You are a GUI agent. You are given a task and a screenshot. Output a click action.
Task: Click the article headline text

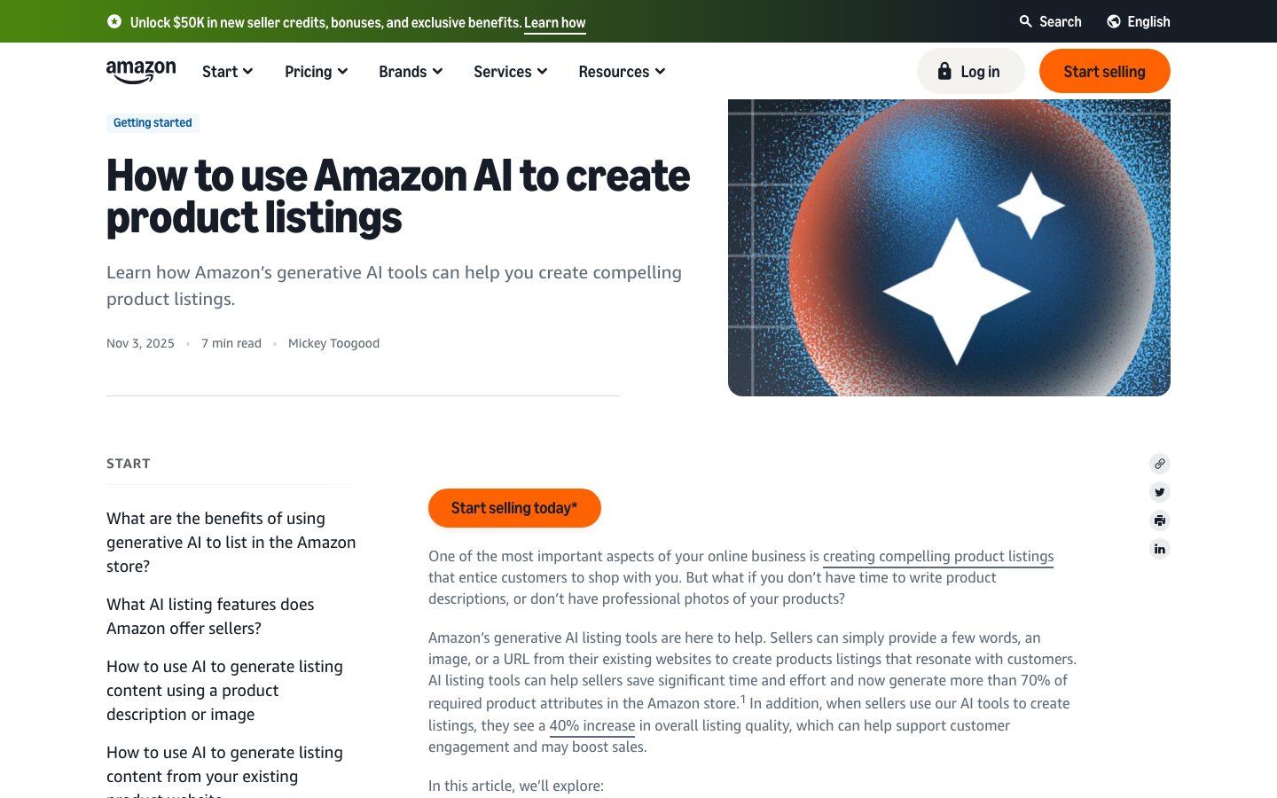[x=398, y=197]
